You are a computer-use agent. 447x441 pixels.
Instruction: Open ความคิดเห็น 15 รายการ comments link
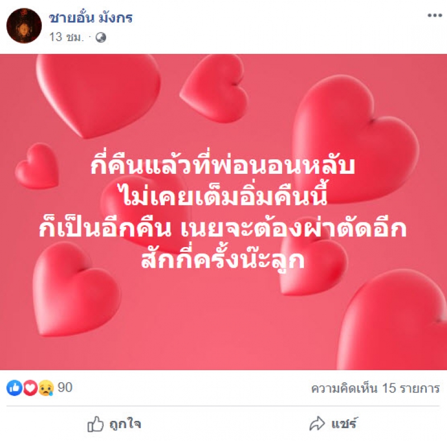[x=375, y=388]
